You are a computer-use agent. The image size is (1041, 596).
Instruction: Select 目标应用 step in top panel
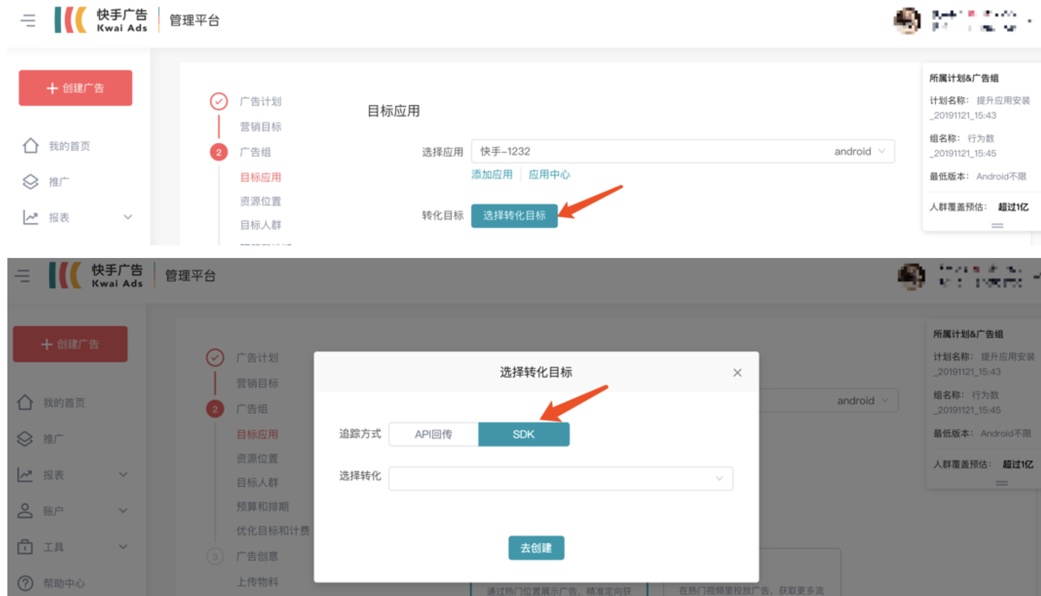pos(261,177)
